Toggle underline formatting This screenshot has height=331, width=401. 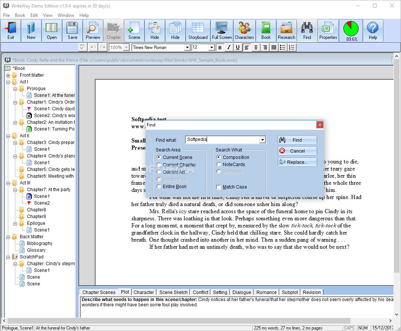click(x=238, y=47)
